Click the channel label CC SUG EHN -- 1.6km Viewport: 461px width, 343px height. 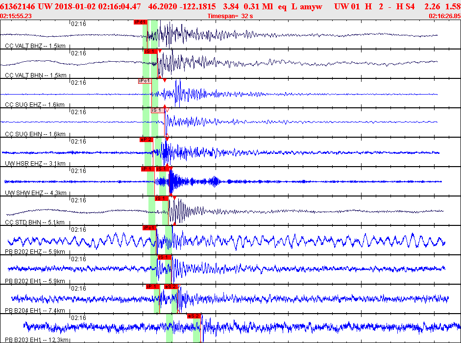coord(35,134)
